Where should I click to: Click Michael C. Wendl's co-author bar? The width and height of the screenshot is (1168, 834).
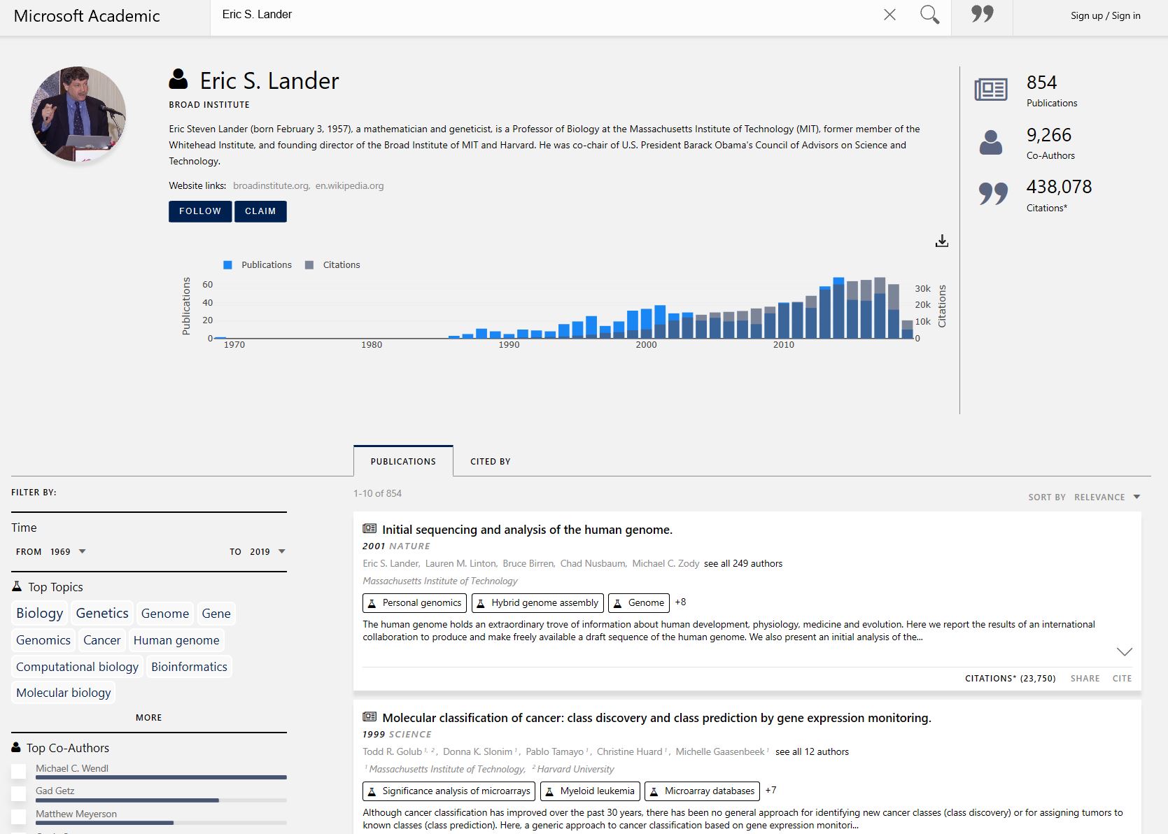click(161, 777)
